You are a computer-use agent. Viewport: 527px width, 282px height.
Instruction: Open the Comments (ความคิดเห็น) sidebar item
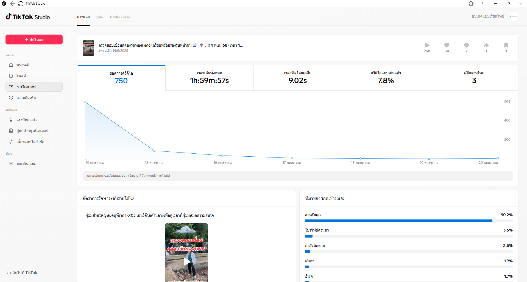coord(34,98)
